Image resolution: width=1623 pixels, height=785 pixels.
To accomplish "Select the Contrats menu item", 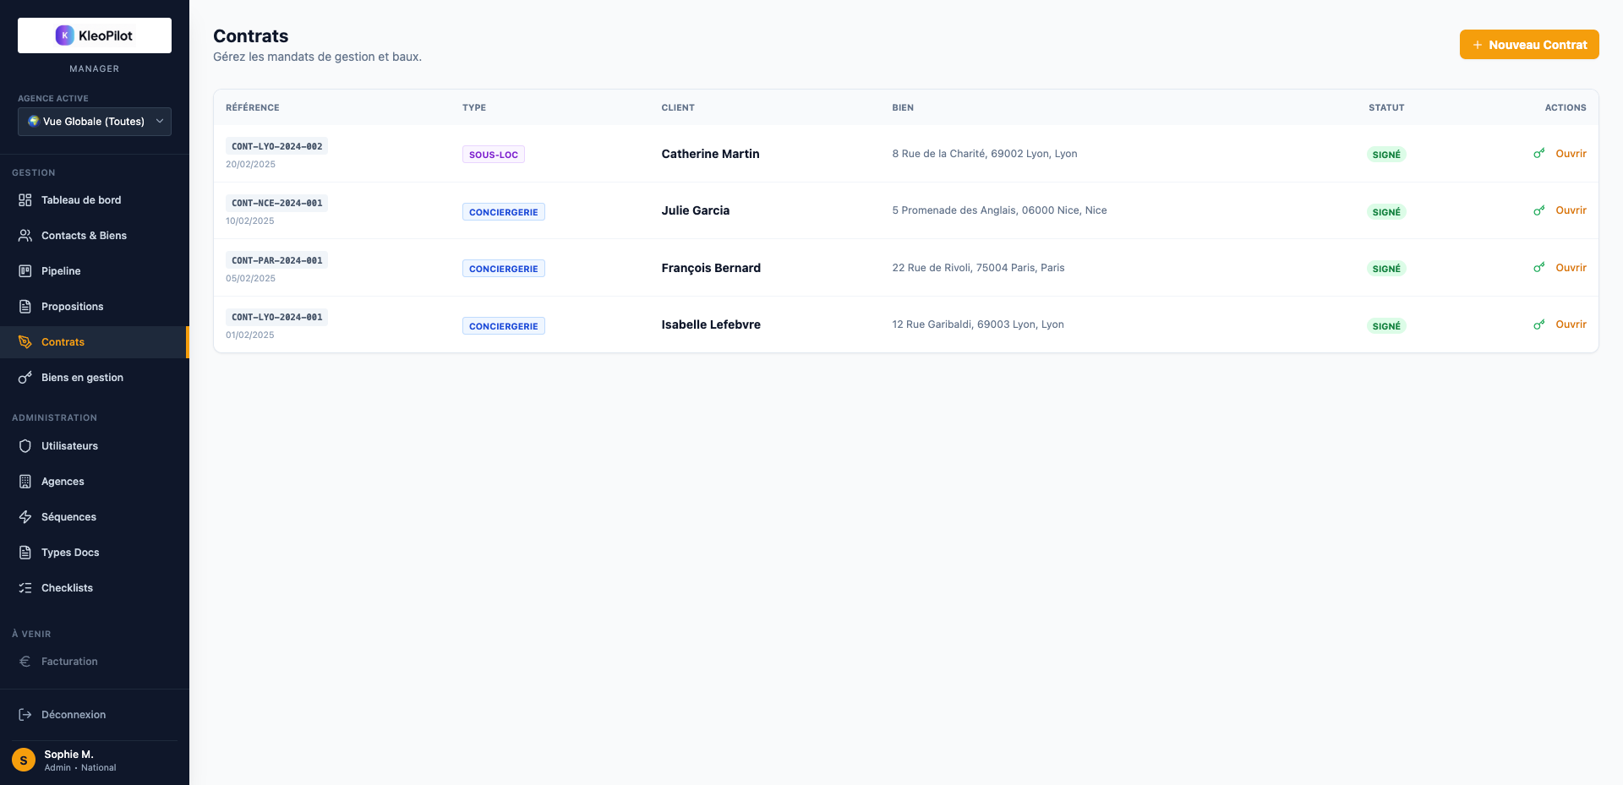I will (x=63, y=342).
